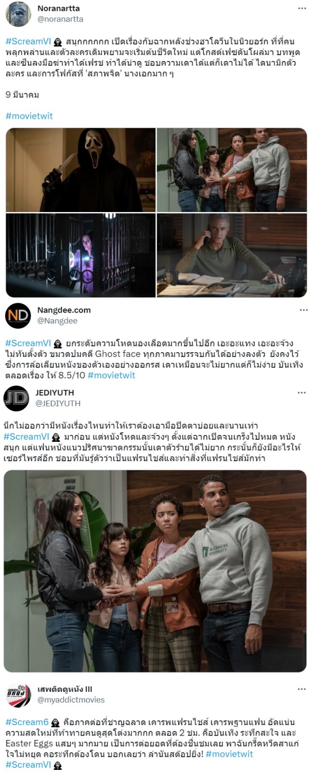Screen dimensions: 312x772
Task: Open the Ghostface knife photo
Action: tap(81, 169)
